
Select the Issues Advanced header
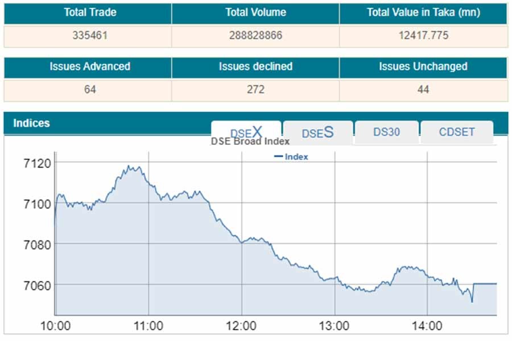click(90, 66)
